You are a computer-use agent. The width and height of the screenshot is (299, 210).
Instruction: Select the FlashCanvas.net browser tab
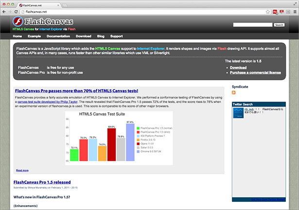click(38, 5)
